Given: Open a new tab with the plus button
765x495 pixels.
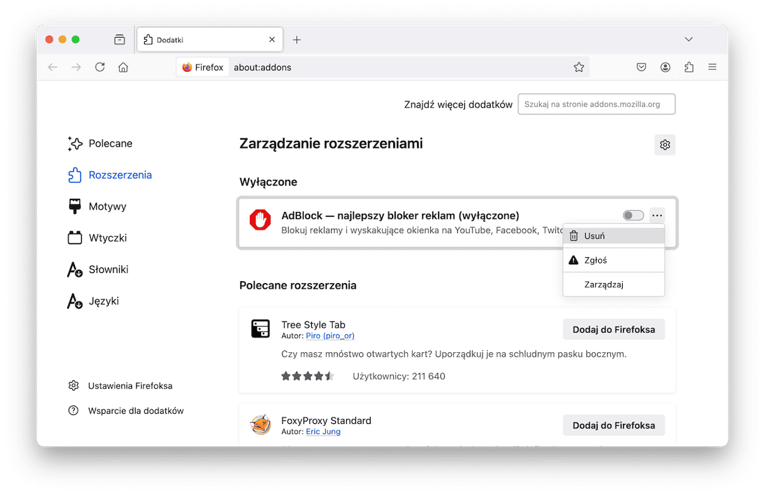Looking at the screenshot, I should coord(297,40).
